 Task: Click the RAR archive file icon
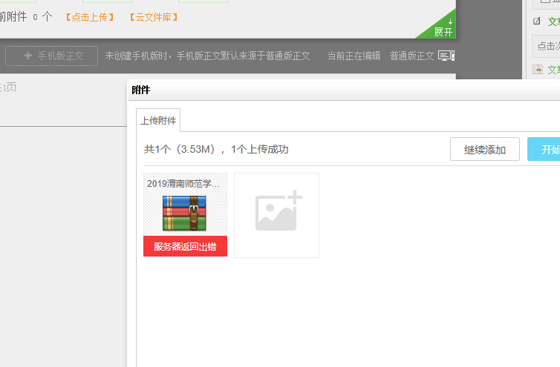pyautogui.click(x=185, y=214)
